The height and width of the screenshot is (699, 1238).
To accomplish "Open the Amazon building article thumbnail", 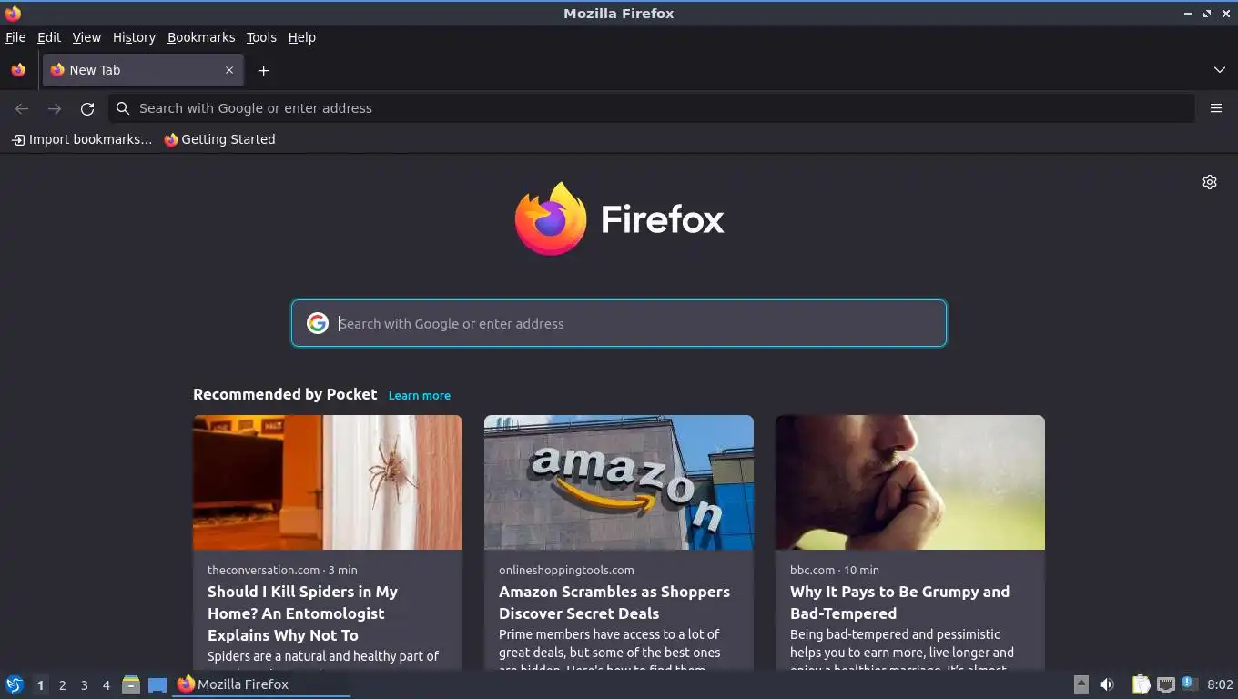I will point(619,482).
